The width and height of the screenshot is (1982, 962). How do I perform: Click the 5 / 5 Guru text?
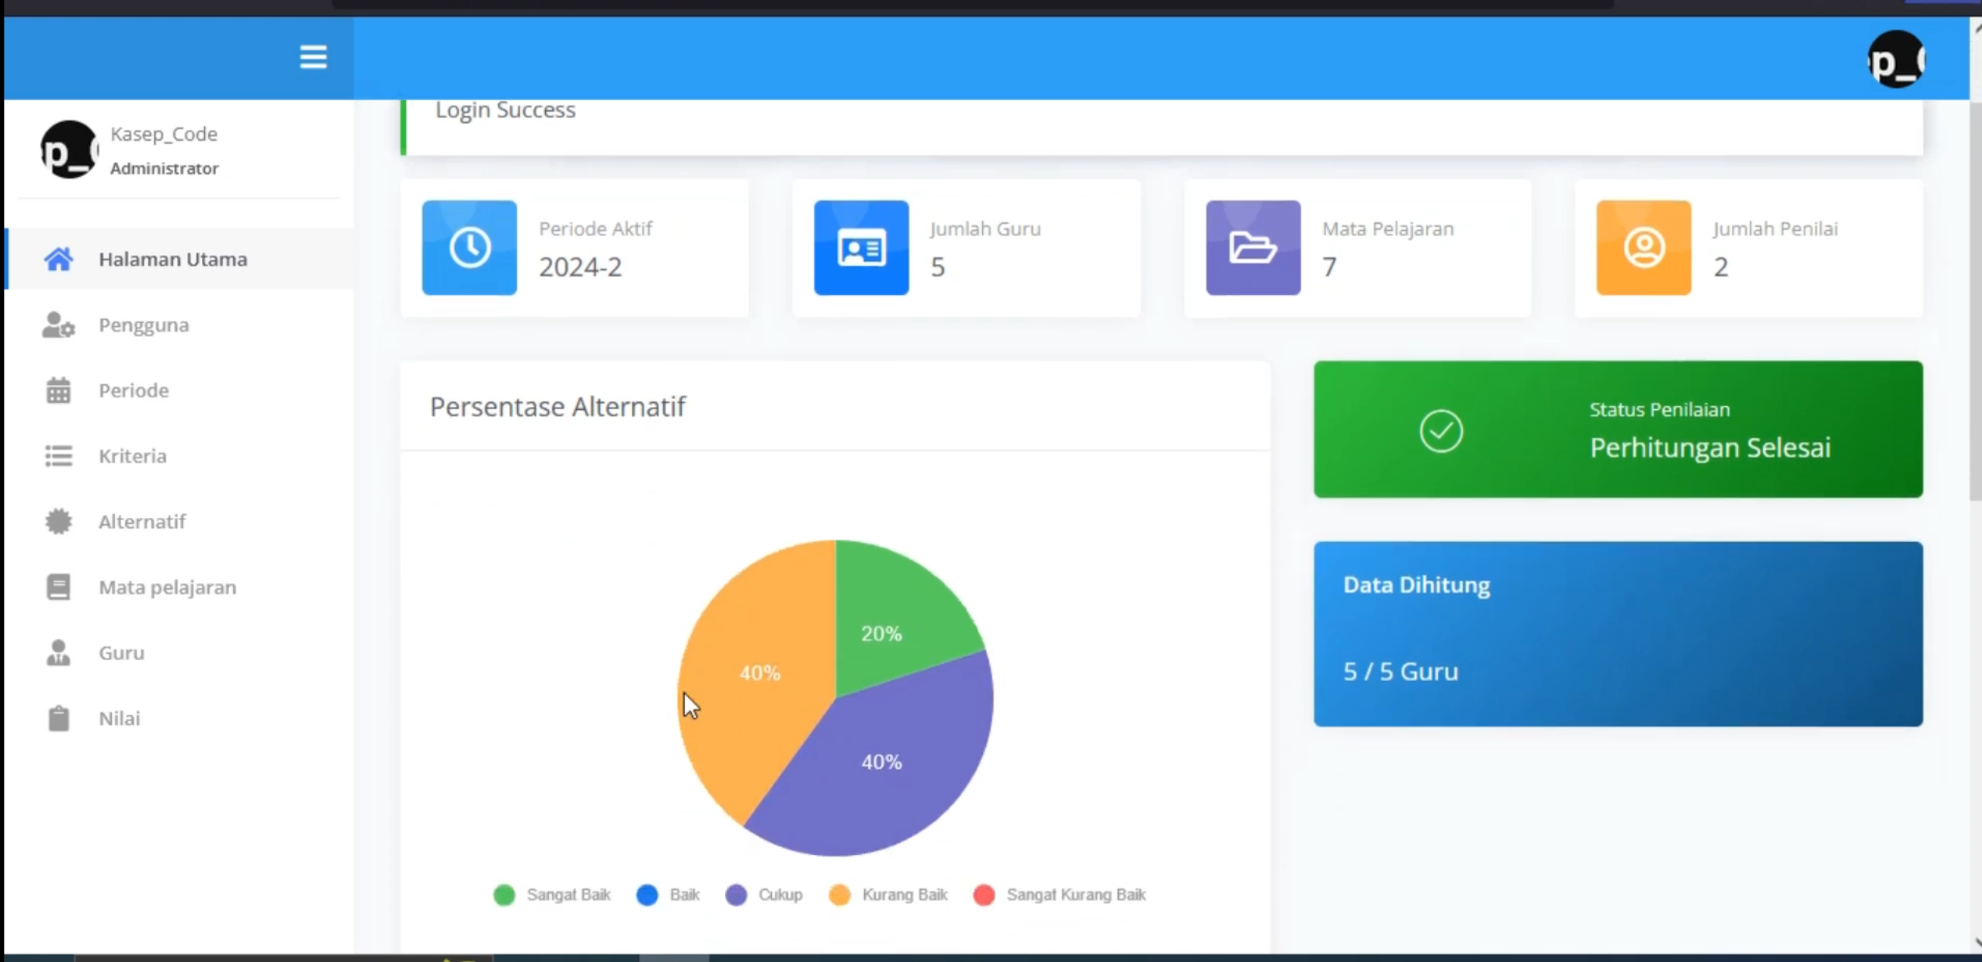[x=1401, y=671]
